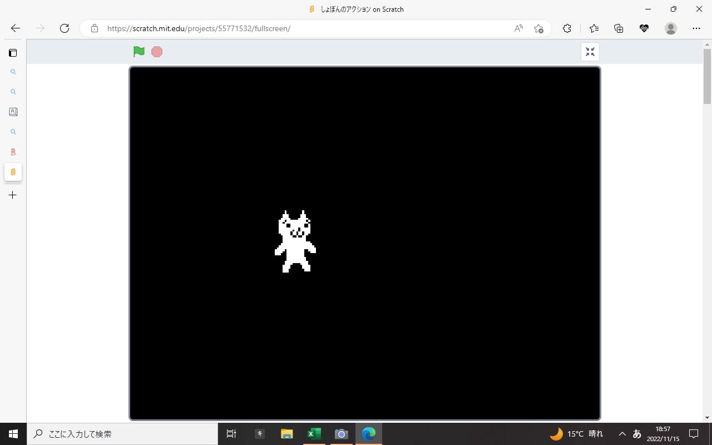The height and width of the screenshot is (445, 712).
Task: Switch to the vertical tab with the red R icon
Action: [x=13, y=152]
